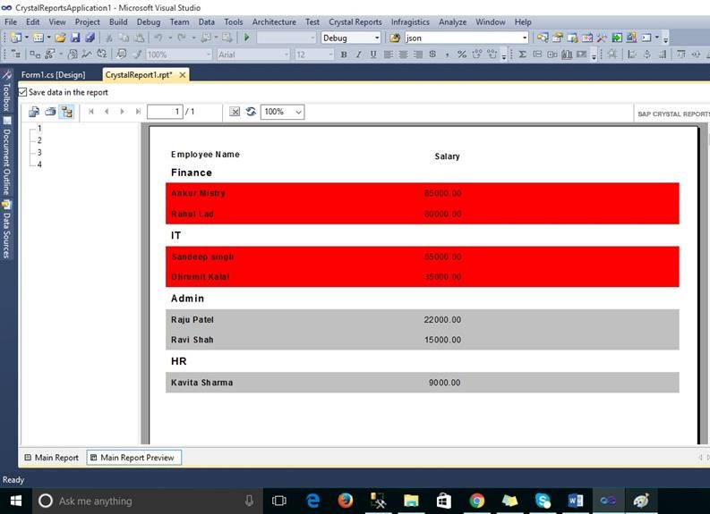This screenshot has width=710, height=514.
Task: Open the Document Outline side panel
Action: pos(7,157)
